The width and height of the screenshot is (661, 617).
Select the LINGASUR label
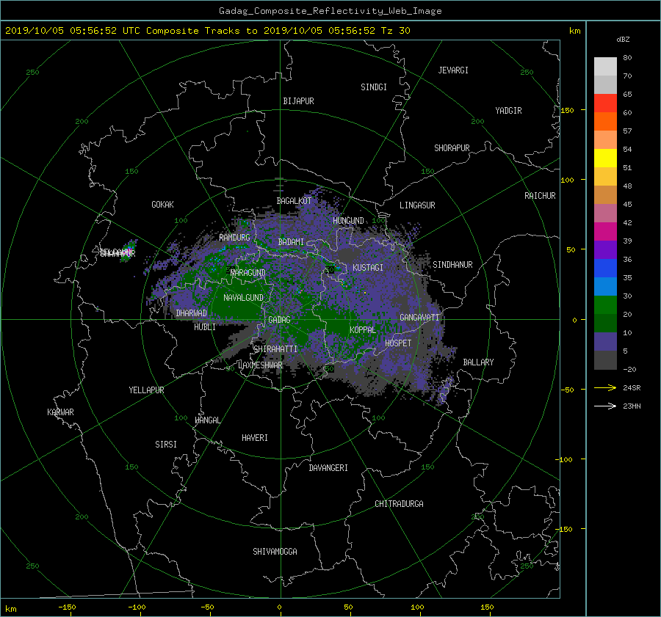[417, 205]
